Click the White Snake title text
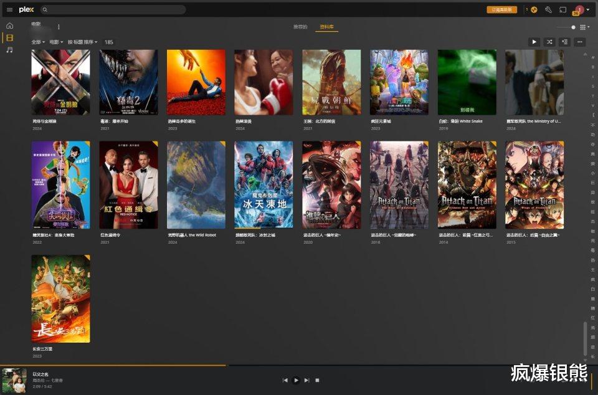598x395 pixels. 461,121
